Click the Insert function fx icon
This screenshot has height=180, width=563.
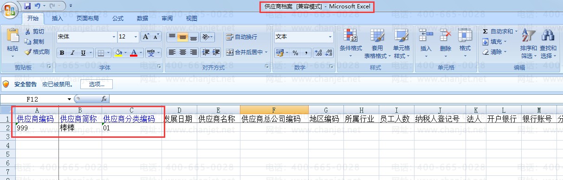point(104,99)
